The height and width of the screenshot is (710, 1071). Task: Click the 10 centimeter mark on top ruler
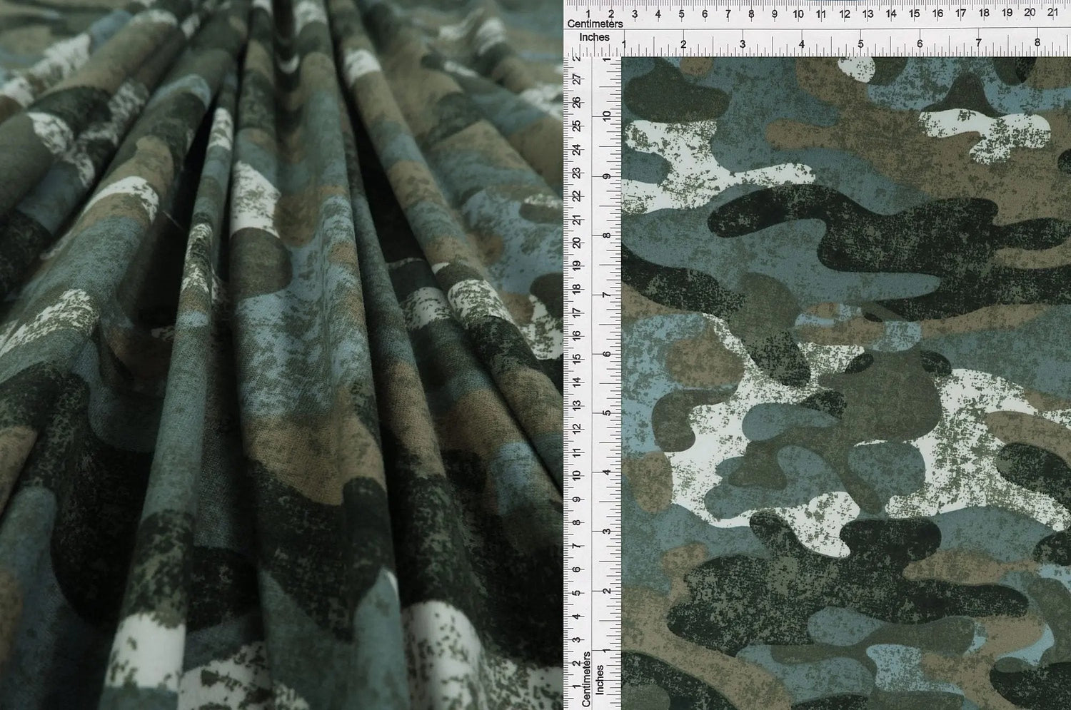pos(798,13)
